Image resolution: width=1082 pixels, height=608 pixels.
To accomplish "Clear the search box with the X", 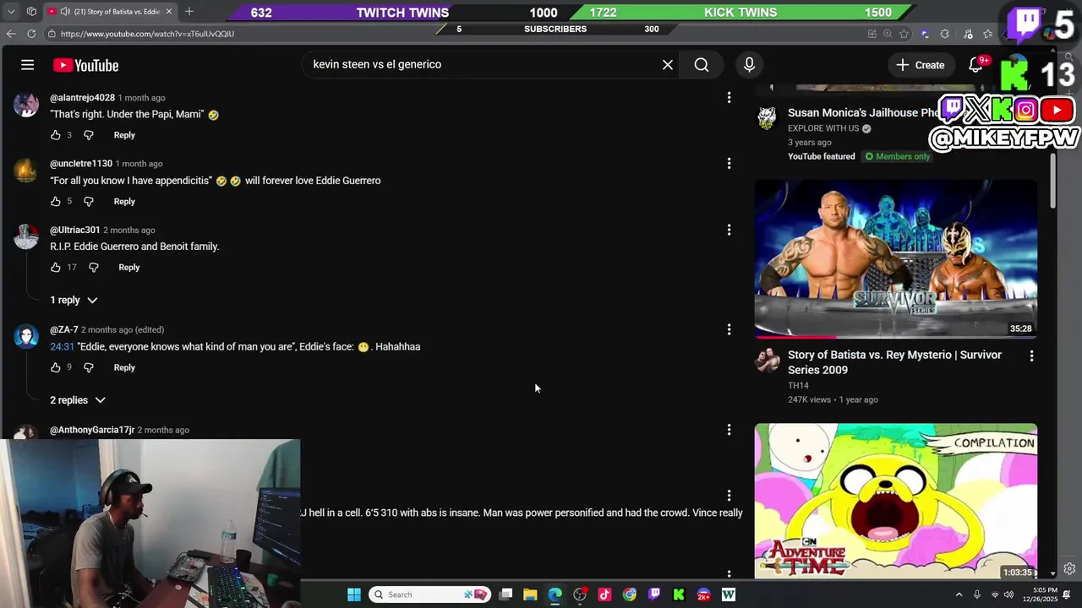I will tap(668, 65).
